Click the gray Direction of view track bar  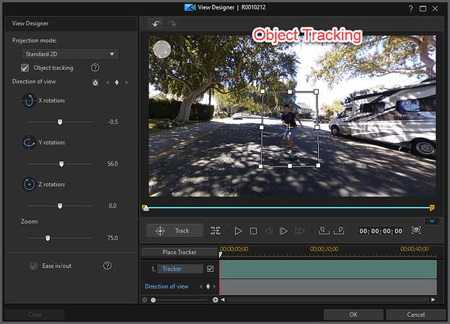click(328, 287)
